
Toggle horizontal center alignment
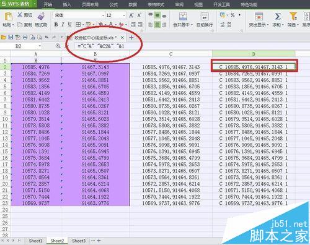pyautogui.click(x=157, y=25)
